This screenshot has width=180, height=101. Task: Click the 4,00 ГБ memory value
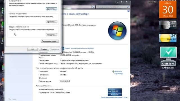tap(69, 55)
